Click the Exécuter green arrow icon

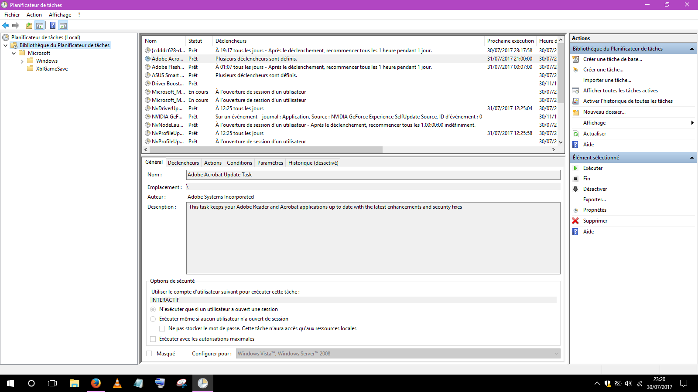(x=575, y=168)
